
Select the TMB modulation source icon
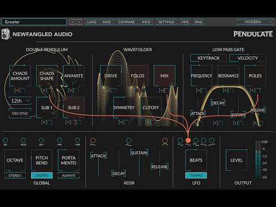(x=78, y=140)
